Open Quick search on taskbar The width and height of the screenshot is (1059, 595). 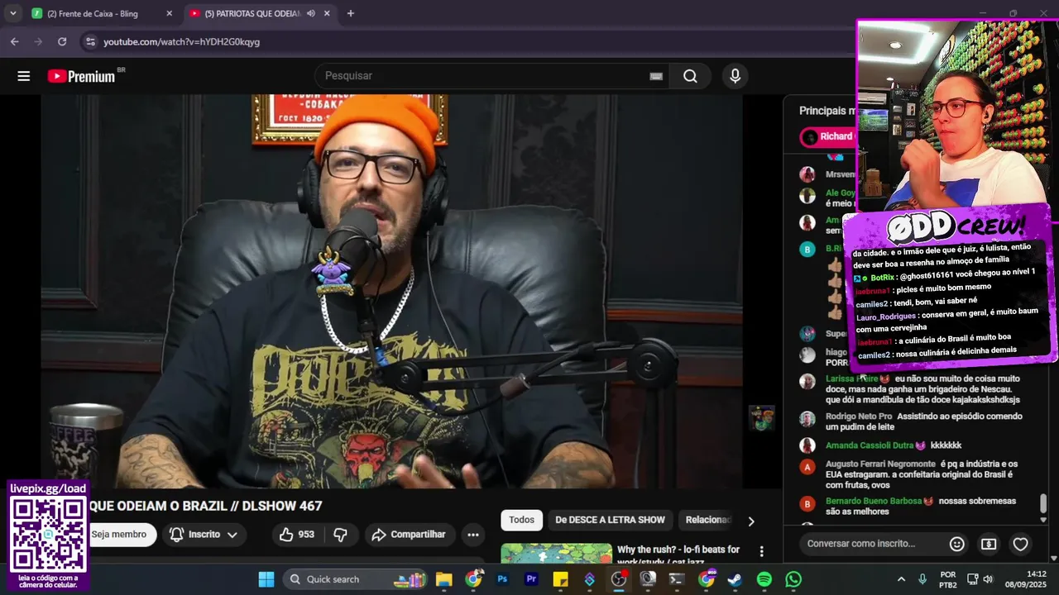(354, 579)
